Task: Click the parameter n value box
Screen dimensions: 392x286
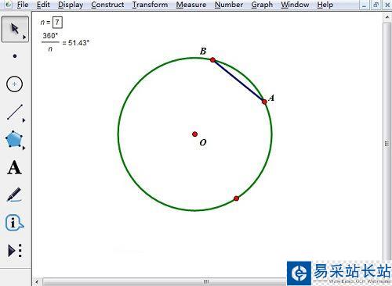Action: 57,23
